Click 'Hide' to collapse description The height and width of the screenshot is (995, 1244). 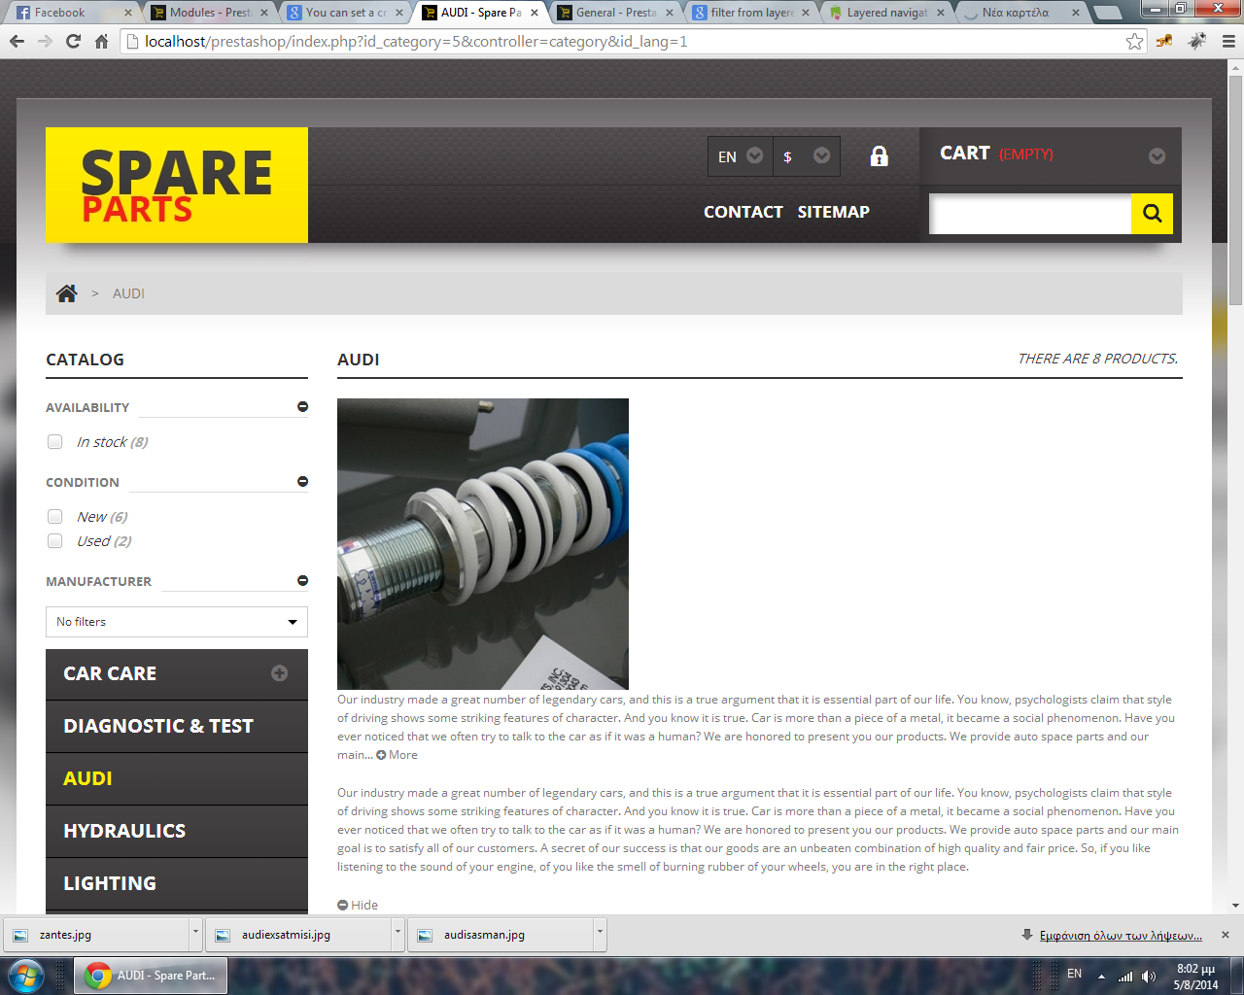point(358,905)
